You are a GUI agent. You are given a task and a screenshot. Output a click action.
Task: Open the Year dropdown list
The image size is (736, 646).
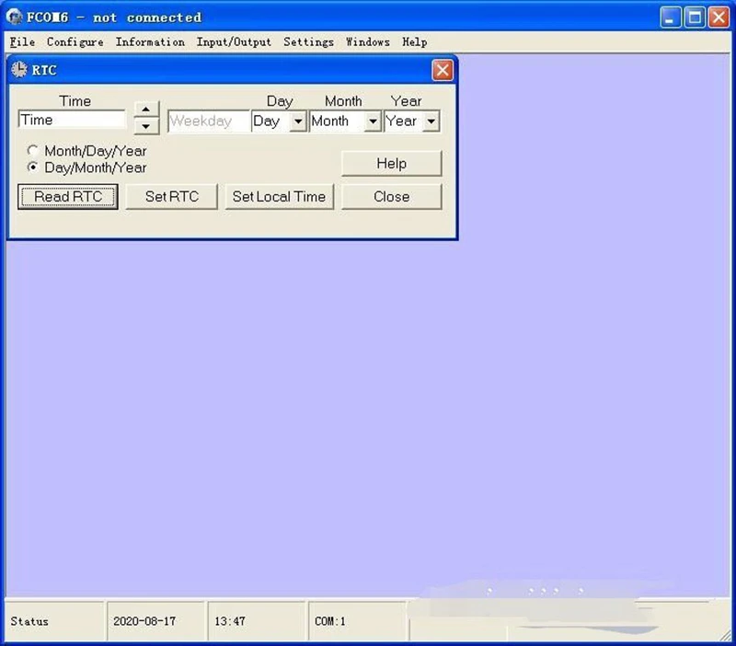pyautogui.click(x=431, y=121)
